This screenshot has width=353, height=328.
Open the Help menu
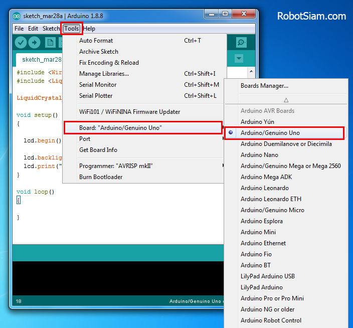[x=89, y=29]
